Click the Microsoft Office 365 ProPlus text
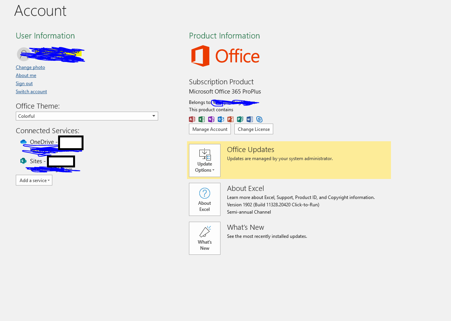The height and width of the screenshot is (321, 451). (x=225, y=92)
